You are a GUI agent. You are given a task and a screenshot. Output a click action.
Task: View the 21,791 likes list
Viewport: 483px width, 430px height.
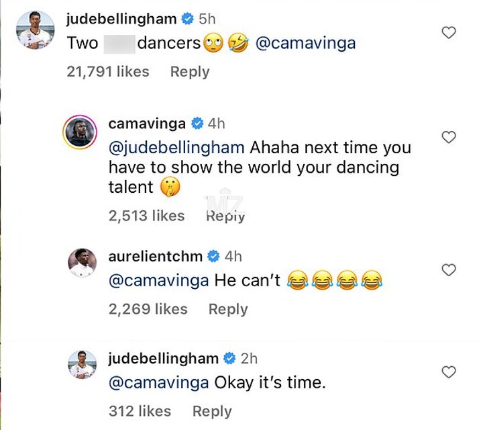click(x=108, y=72)
